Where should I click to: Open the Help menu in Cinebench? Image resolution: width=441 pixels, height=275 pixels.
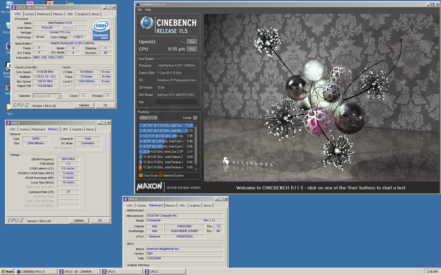click(x=148, y=10)
